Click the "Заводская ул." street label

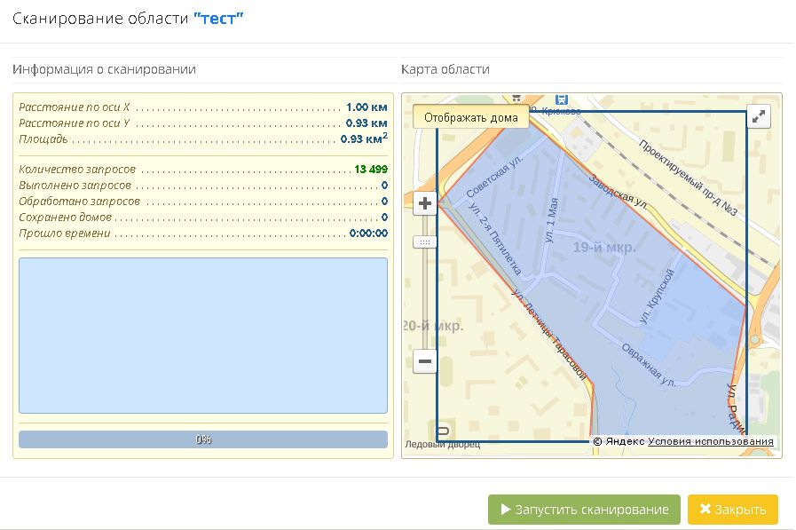click(x=618, y=193)
